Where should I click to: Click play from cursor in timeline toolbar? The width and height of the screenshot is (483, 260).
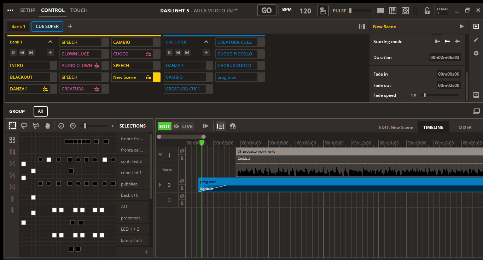tap(206, 126)
